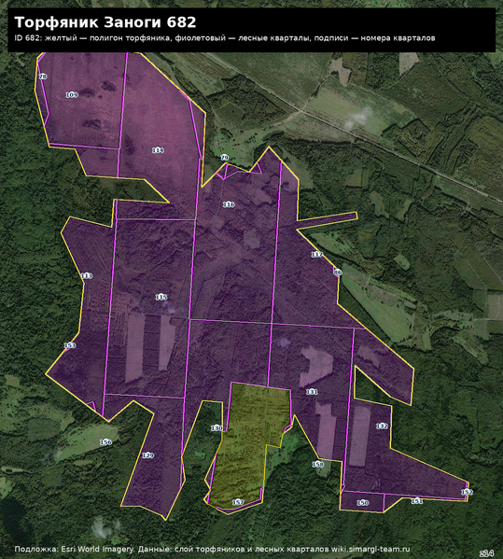Image resolution: width=503 pixels, height=559 pixels.
Task: Select small quarter label 79
Action: pyautogui.click(x=224, y=157)
